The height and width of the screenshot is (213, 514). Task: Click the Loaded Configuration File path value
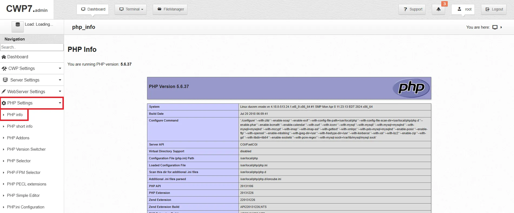[x=254, y=165]
